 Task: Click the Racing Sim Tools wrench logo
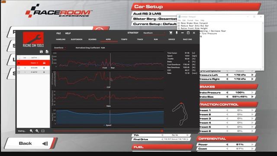pos(33,38)
